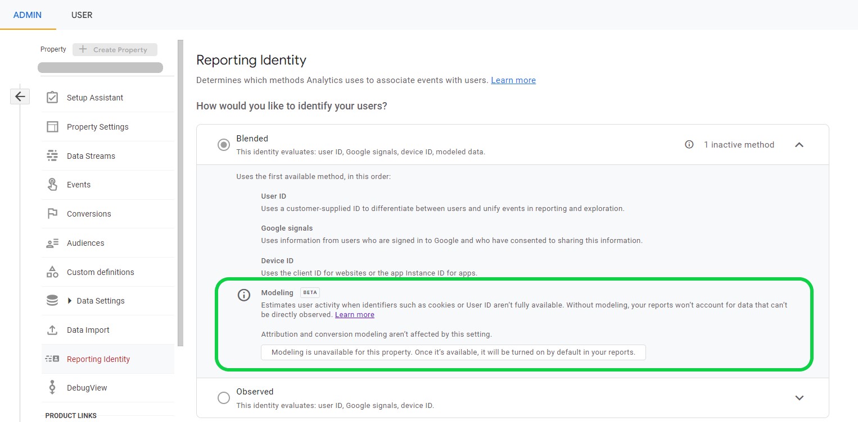Screen dimensions: 858x422
Task: Click the Data Streams icon
Action: (52, 156)
